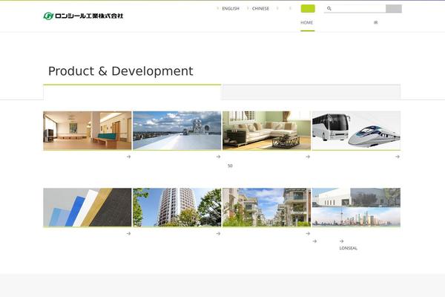
Task: Open the HOME menu item
Action: click(x=307, y=22)
